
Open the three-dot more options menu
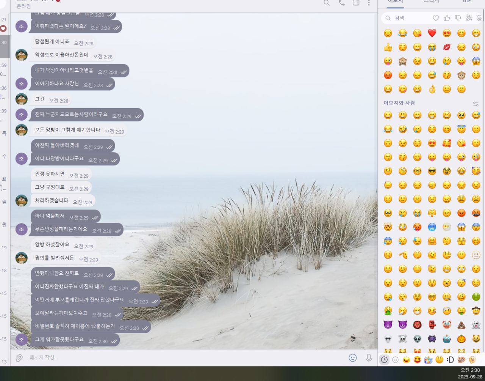pos(369,3)
